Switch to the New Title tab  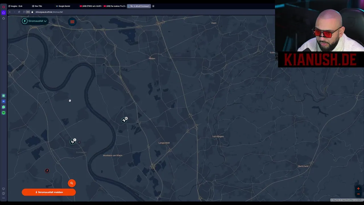coord(43,6)
